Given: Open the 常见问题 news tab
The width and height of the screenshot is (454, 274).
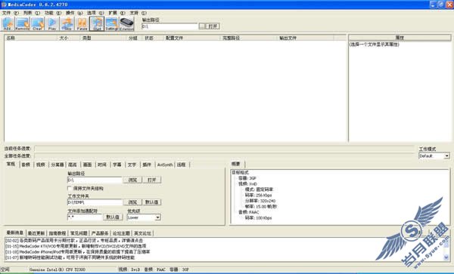Looking at the screenshot, I should (79, 233).
